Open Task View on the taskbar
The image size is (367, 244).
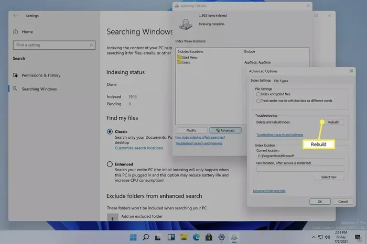pos(158,238)
